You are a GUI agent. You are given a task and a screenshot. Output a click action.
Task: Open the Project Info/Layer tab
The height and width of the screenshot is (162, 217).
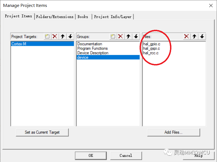(x=113, y=17)
